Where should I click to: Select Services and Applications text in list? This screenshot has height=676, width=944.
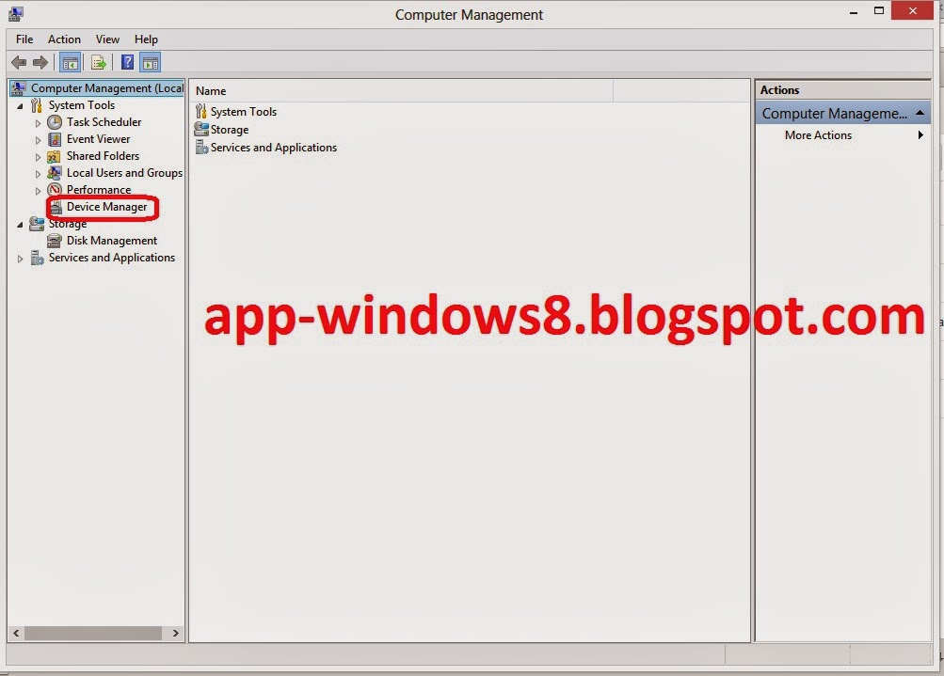point(273,148)
